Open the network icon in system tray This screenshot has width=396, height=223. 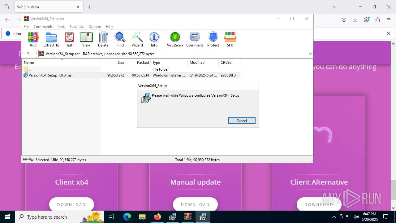point(349,217)
